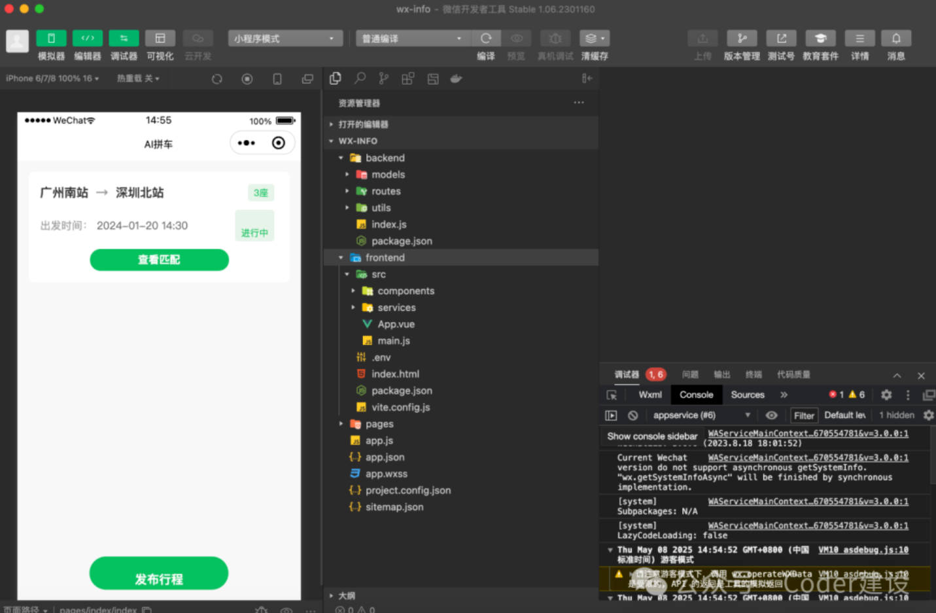Open the resource manager more options menu

pyautogui.click(x=579, y=103)
